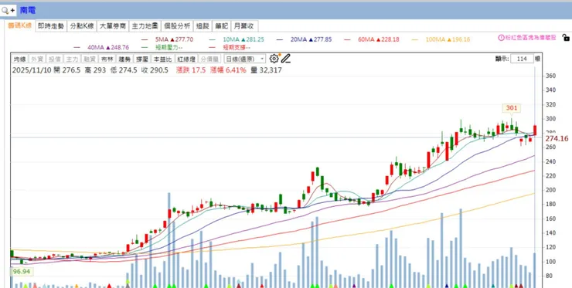Click the 量 32,317 volume value

pos(267,70)
